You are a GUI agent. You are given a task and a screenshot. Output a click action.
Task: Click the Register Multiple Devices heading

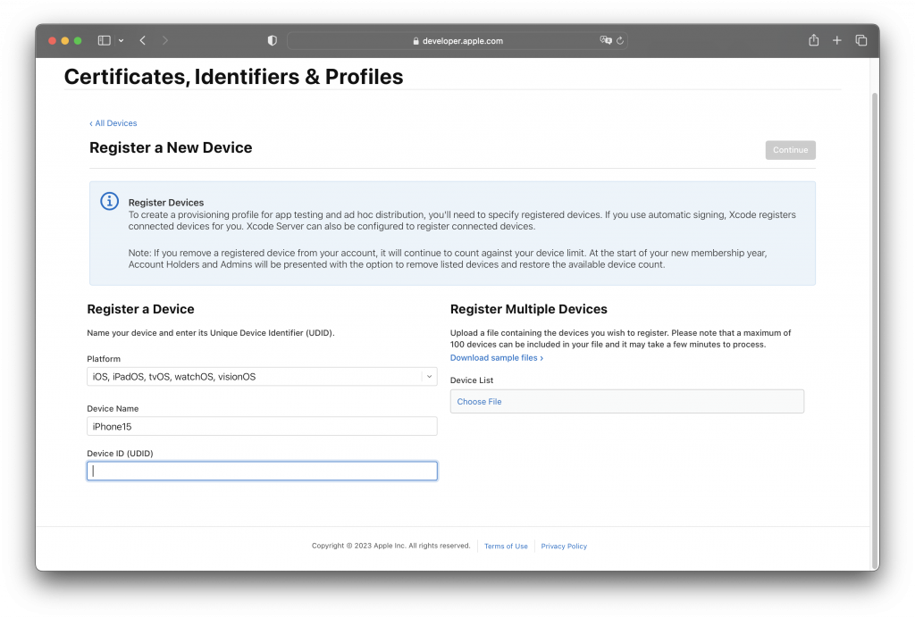(529, 309)
